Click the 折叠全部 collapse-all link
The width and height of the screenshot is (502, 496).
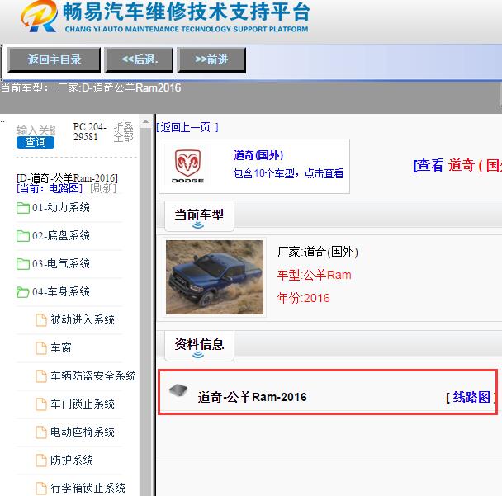tap(124, 132)
